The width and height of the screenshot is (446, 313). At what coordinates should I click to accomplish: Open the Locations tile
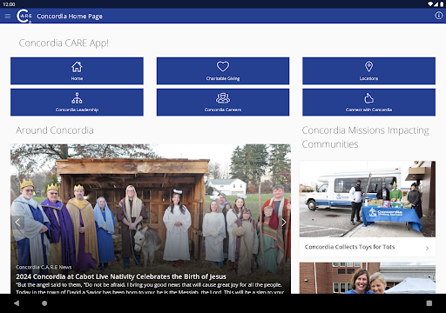pos(368,70)
